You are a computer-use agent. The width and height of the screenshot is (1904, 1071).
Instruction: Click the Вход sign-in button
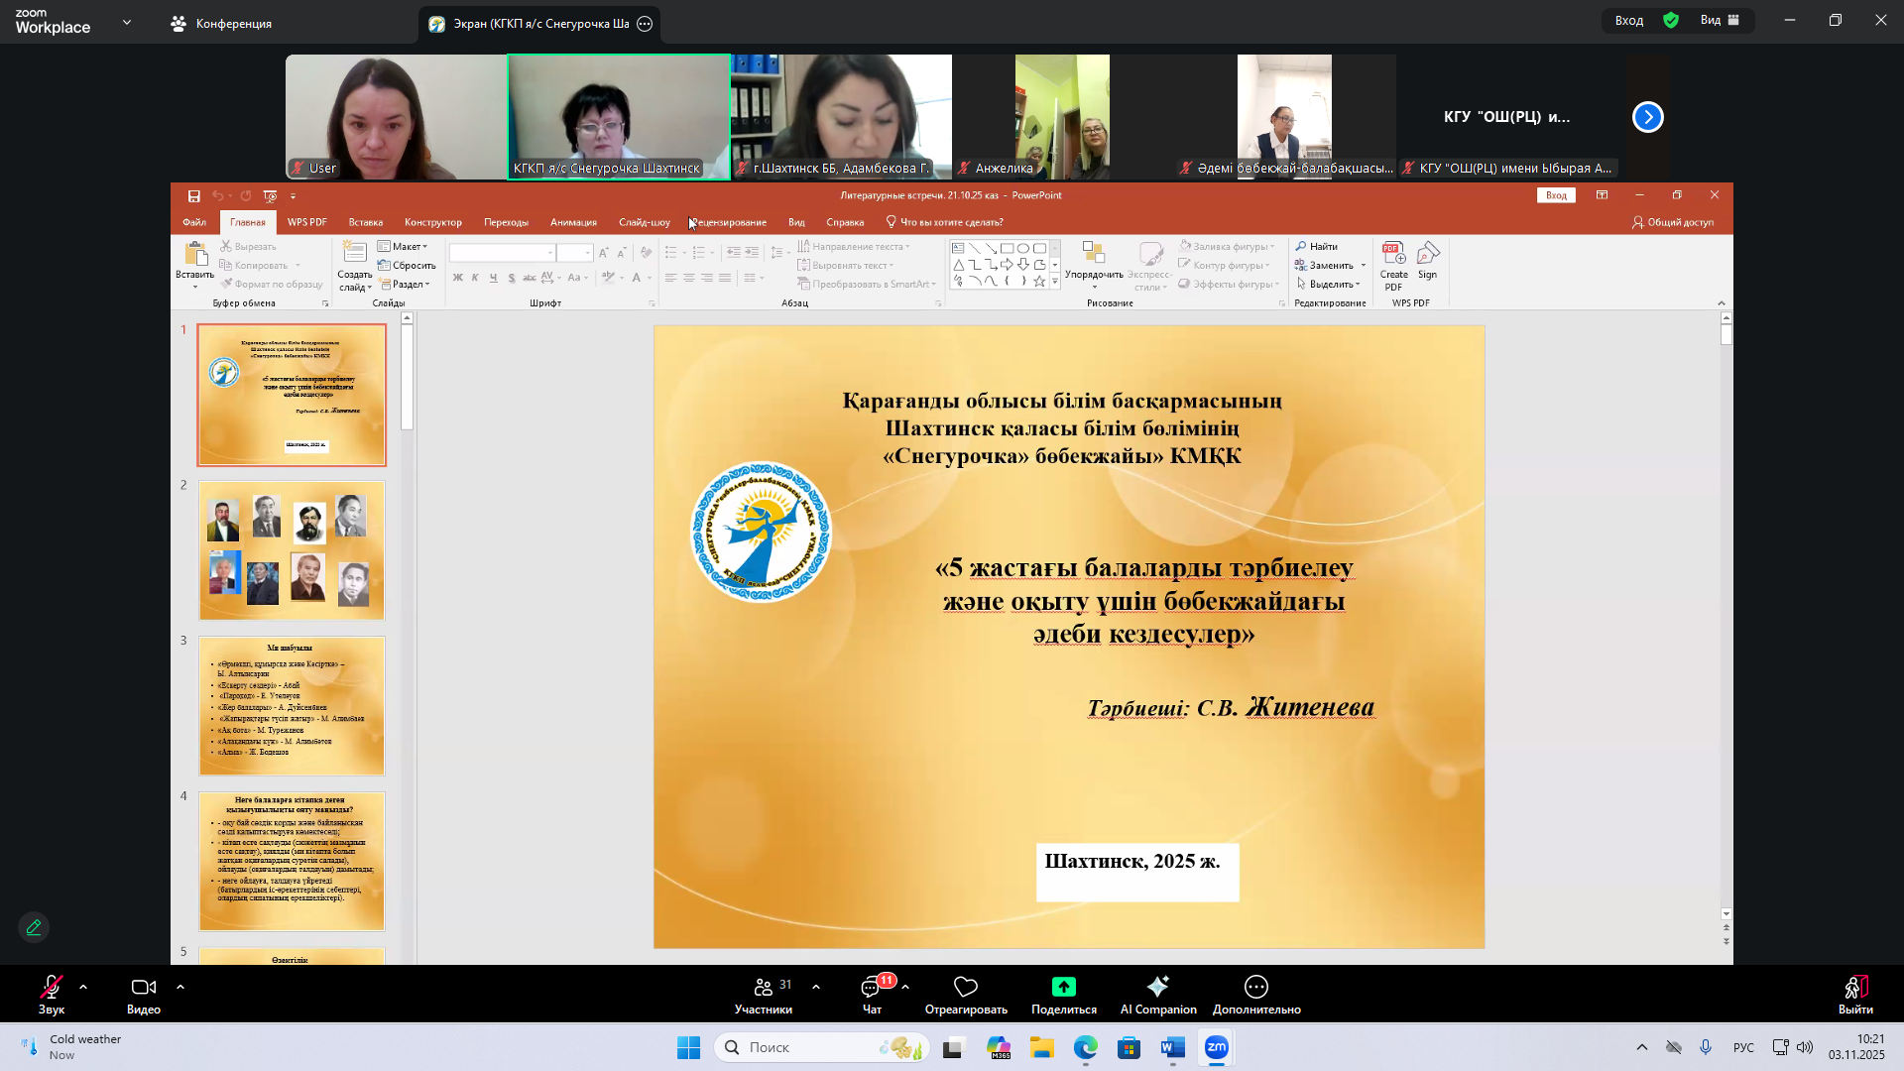(x=1629, y=20)
